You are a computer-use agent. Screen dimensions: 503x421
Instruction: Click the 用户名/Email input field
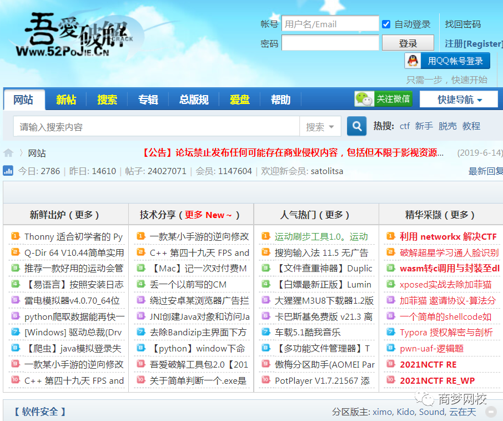point(330,24)
